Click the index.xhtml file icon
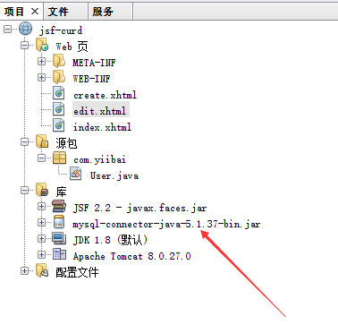 coord(59,125)
